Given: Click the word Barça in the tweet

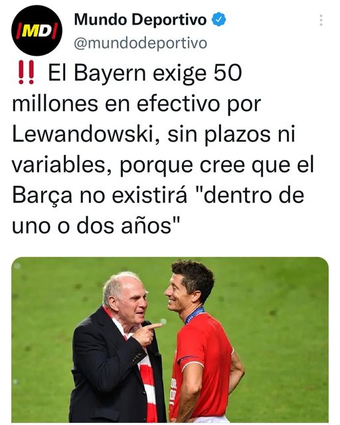Looking at the screenshot, I should point(42,196).
